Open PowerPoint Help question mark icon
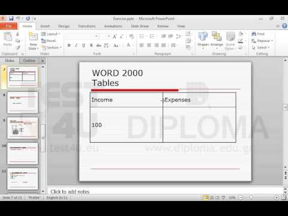Image resolution: width=288 pixels, height=216 pixels. (x=284, y=26)
